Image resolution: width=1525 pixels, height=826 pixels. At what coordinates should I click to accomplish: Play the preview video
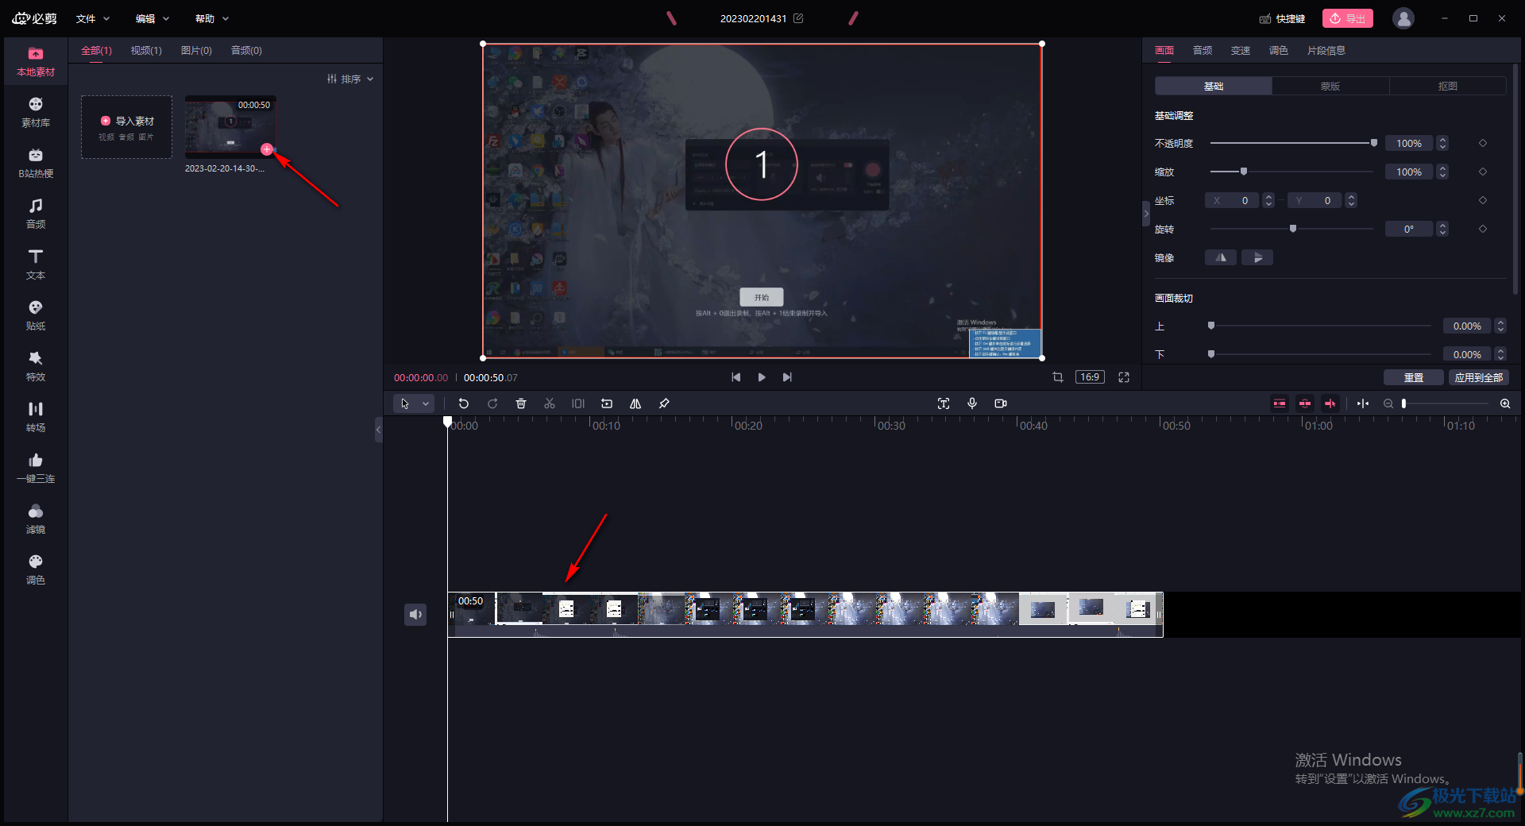coord(762,377)
